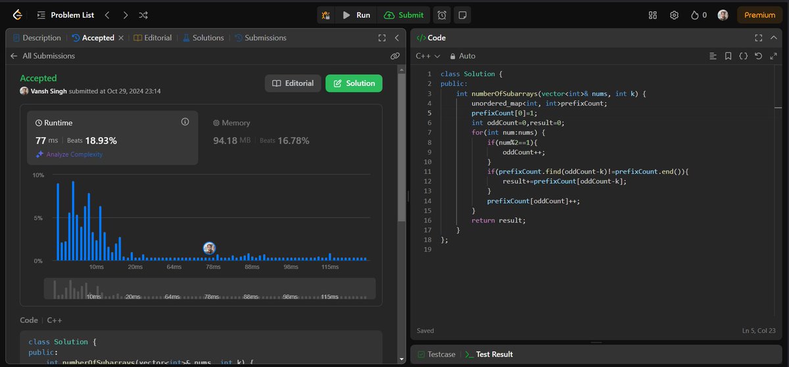The height and width of the screenshot is (367, 789).
Task: Open the Editorial tab
Action: pos(153,38)
